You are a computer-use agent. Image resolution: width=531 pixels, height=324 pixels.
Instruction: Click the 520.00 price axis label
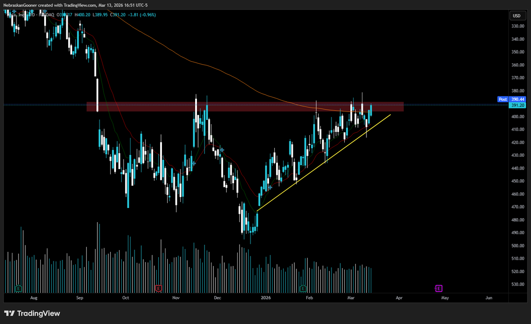pyautogui.click(x=517, y=271)
